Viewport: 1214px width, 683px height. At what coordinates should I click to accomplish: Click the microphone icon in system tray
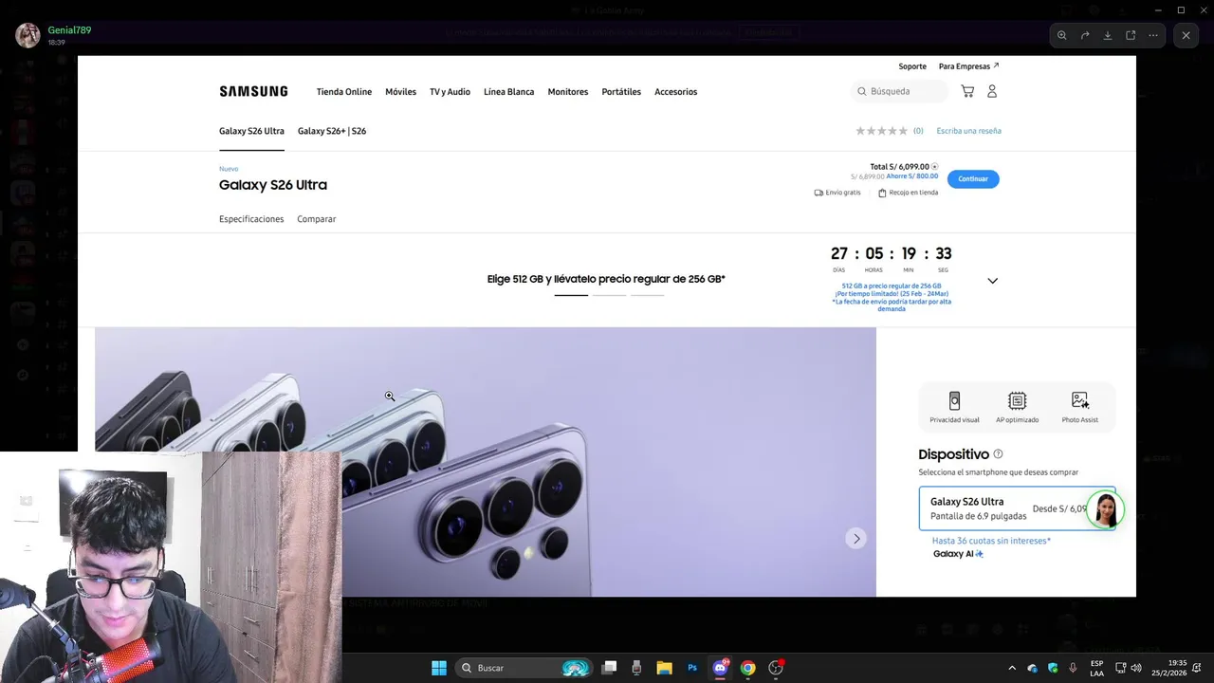point(1073,668)
